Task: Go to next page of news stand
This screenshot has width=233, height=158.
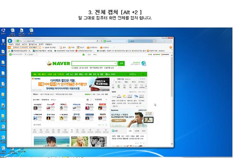Action: coord(106,125)
